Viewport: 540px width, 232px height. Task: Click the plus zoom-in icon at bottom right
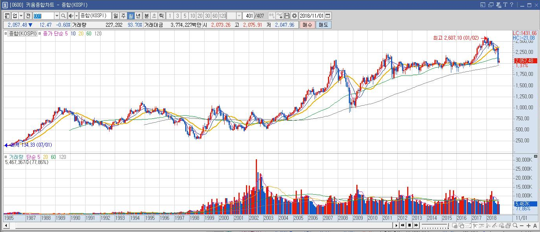point(529,225)
